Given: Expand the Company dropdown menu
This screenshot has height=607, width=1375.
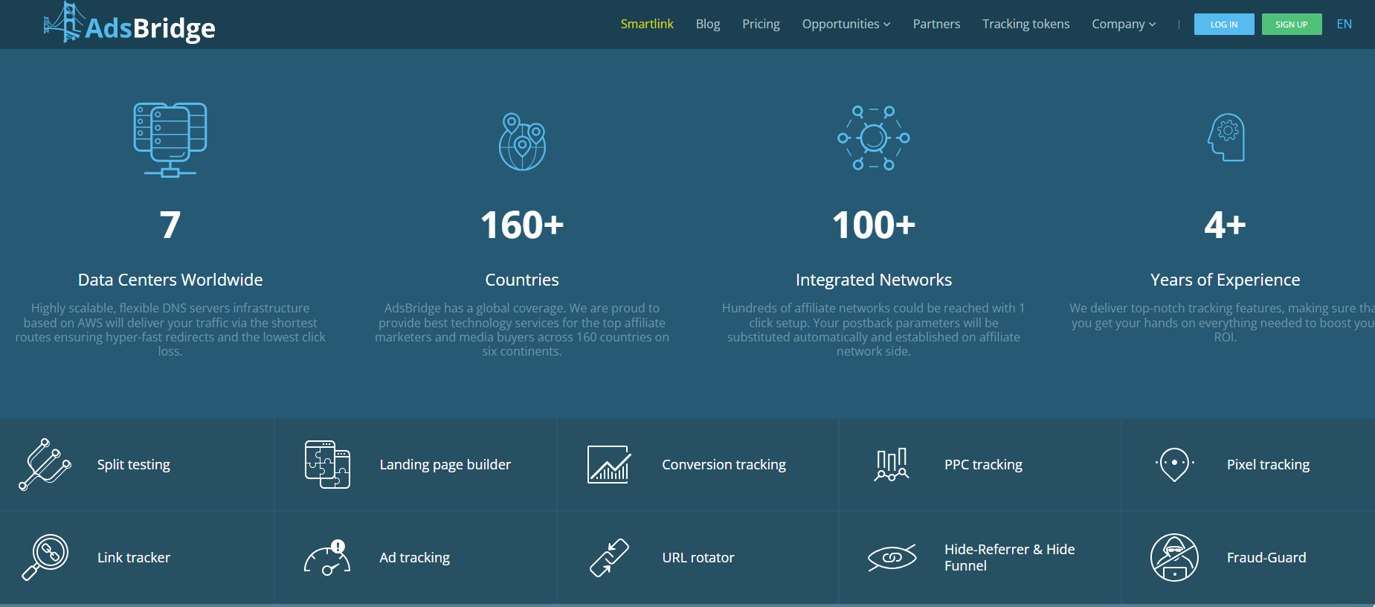Looking at the screenshot, I should (x=1124, y=24).
